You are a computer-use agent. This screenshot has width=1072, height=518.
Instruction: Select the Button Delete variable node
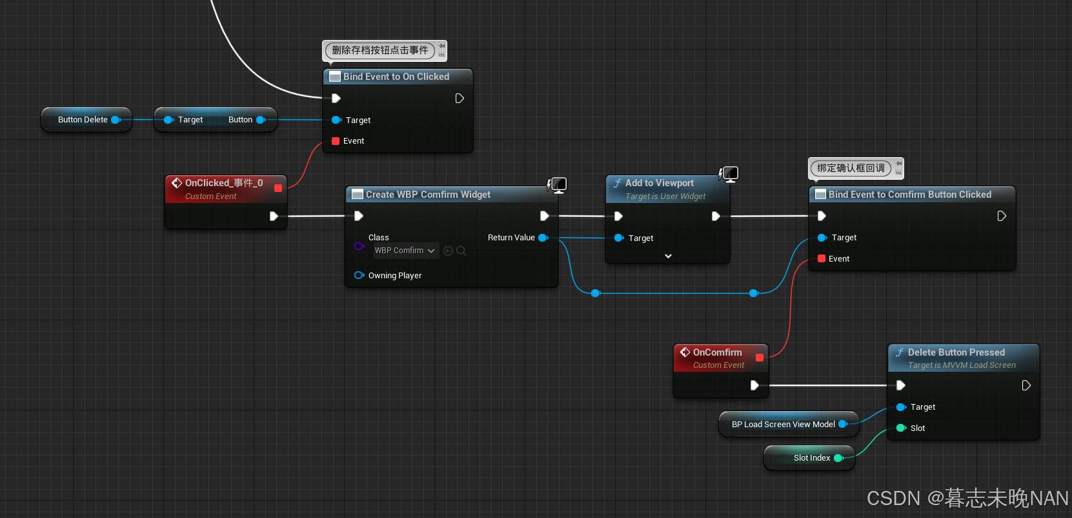[x=86, y=120]
